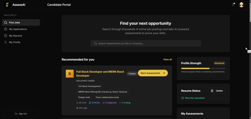The width and height of the screenshot is (251, 119).
Task: Click the briefcase icon beside 32m ago
Action: click(x=77, y=108)
